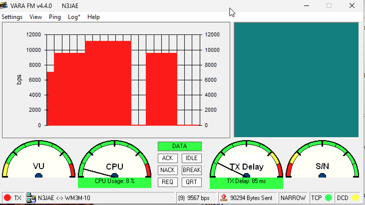The image size is (365, 205).
Task: Click the green TCP status indicator
Action: coord(329,198)
